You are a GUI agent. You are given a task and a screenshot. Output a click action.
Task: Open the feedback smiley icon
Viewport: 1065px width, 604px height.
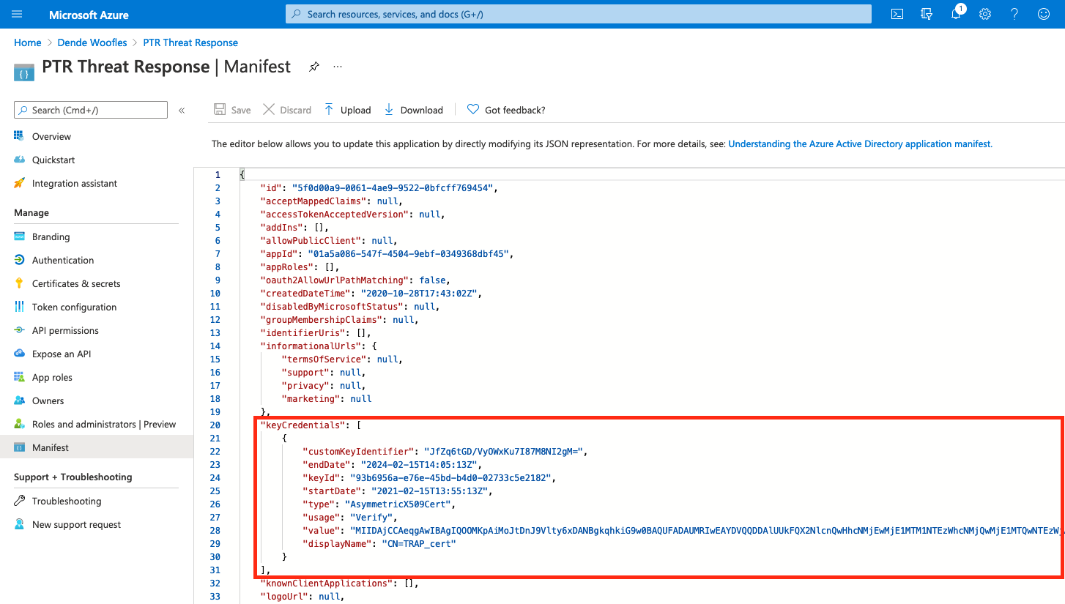click(1044, 14)
